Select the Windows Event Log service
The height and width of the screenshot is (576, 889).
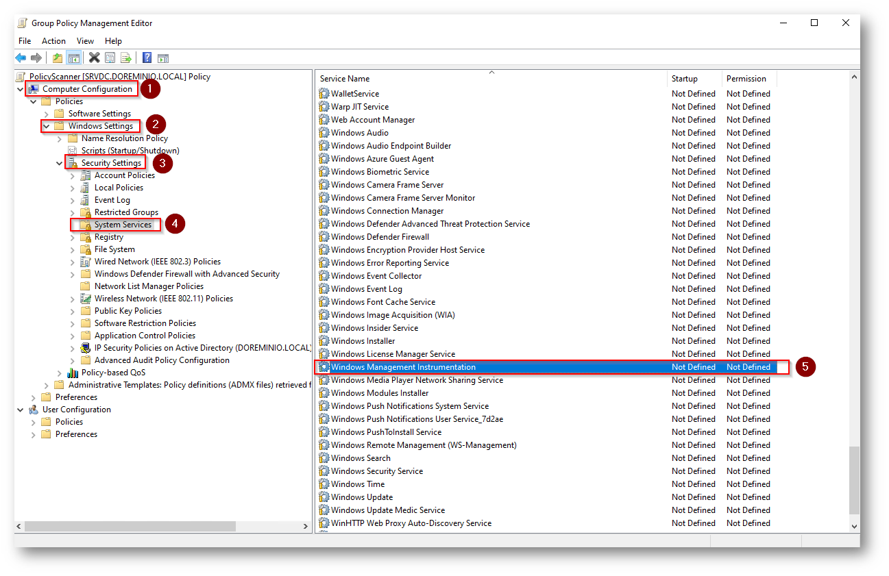coord(367,289)
